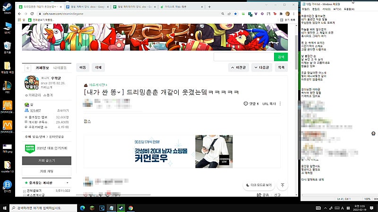Reload the page with browser refresh icon
Image resolution: width=378 pixels, height=212 pixels.
pyautogui.click(x=32, y=14)
